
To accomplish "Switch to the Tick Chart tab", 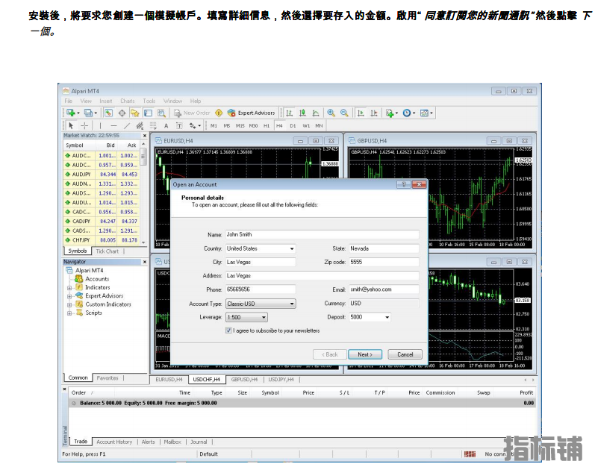I will (107, 251).
